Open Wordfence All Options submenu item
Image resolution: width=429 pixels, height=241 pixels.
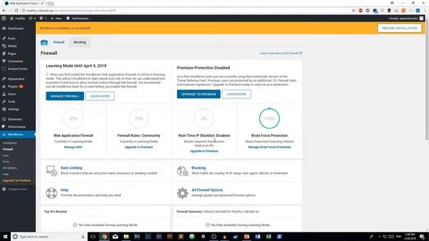coord(10,168)
